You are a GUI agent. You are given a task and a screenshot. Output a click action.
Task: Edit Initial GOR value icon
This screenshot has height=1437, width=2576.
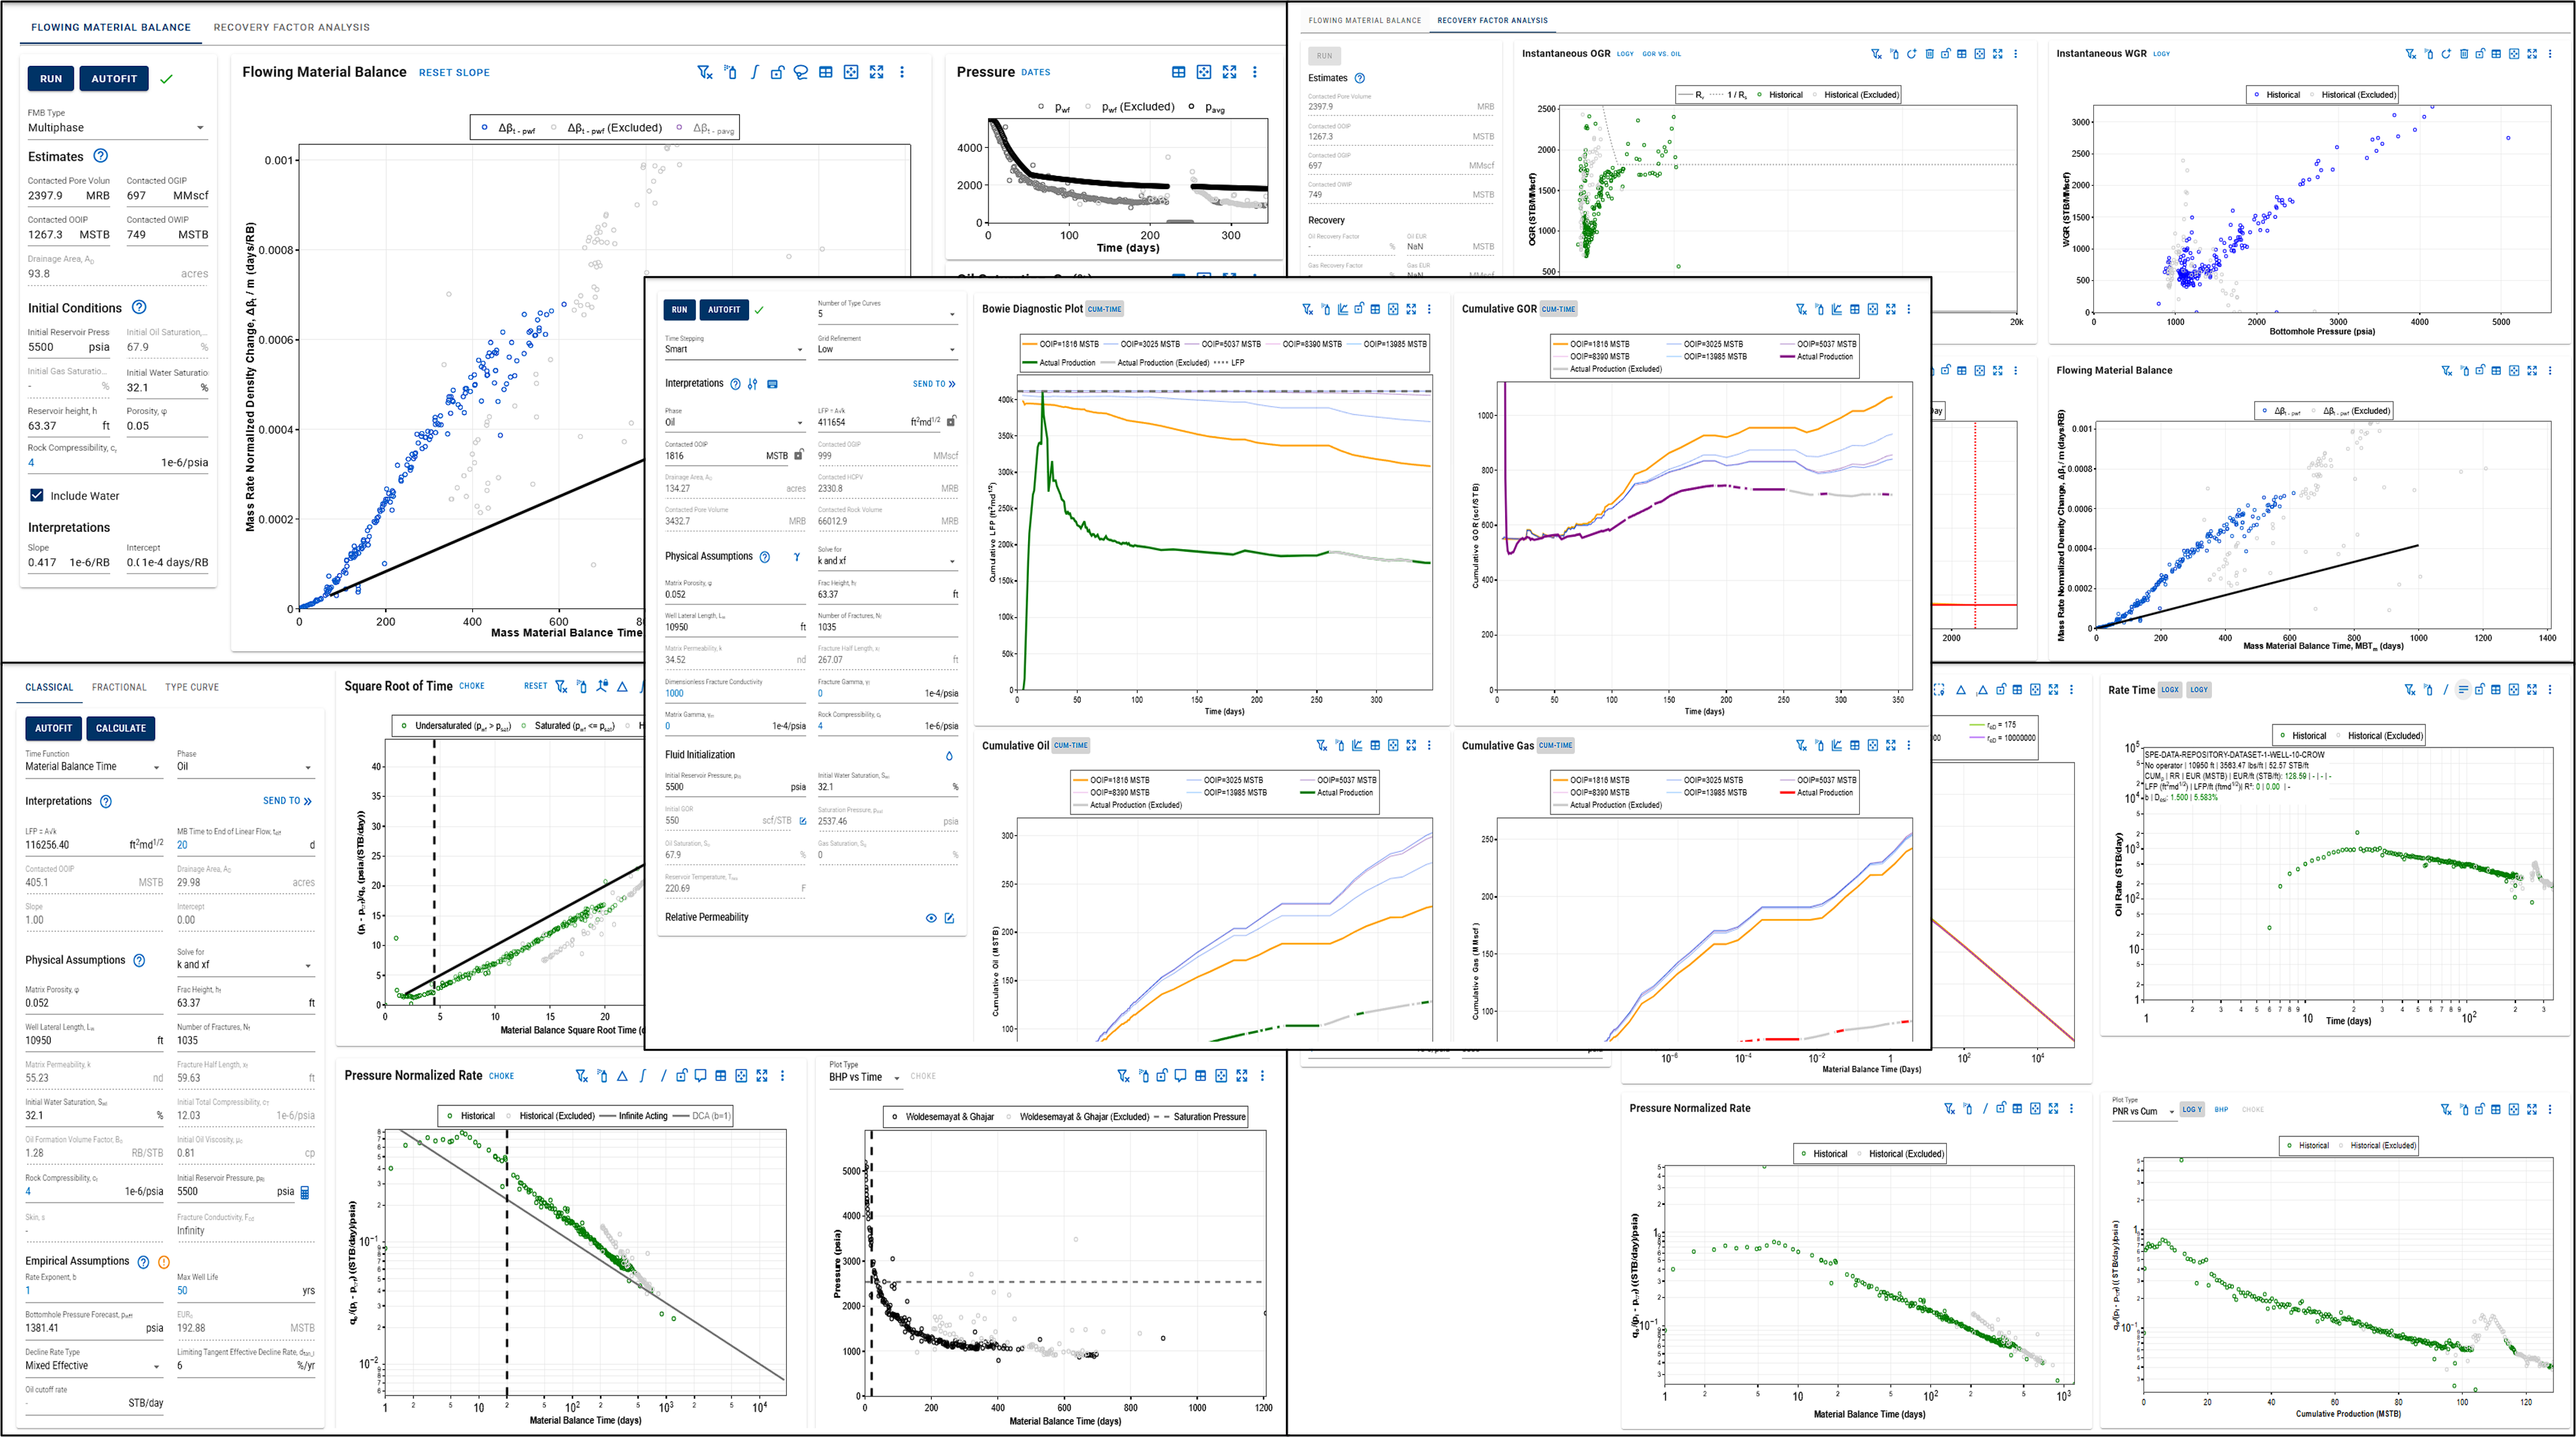[803, 821]
